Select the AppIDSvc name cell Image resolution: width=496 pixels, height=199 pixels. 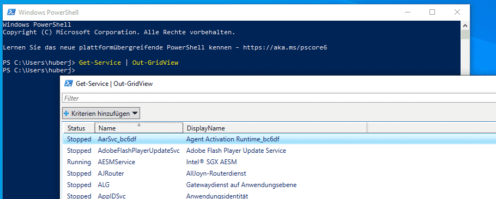(x=112, y=196)
